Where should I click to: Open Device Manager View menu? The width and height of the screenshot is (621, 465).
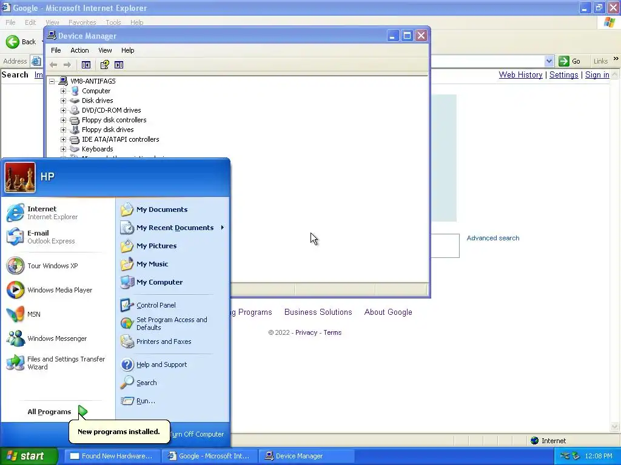[105, 50]
